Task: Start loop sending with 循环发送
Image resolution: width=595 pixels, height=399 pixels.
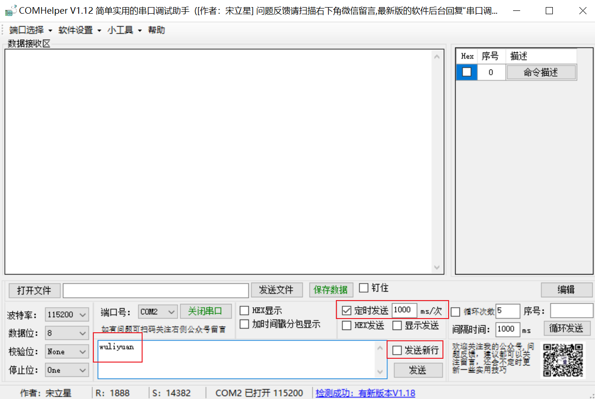Action: click(x=567, y=328)
